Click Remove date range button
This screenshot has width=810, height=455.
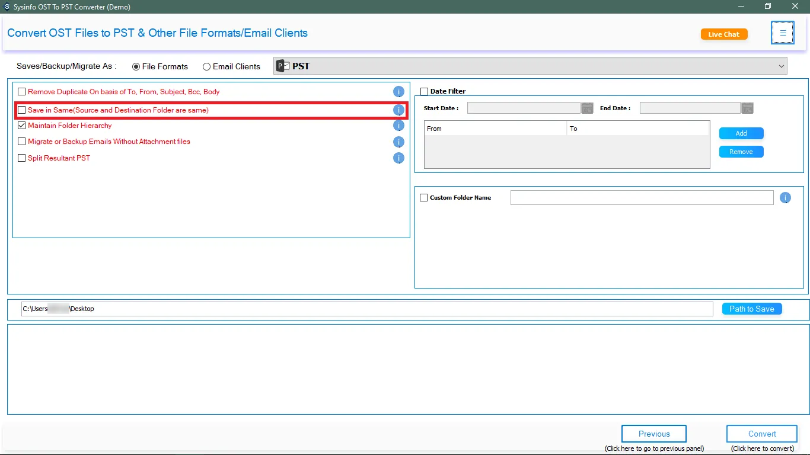pos(741,152)
